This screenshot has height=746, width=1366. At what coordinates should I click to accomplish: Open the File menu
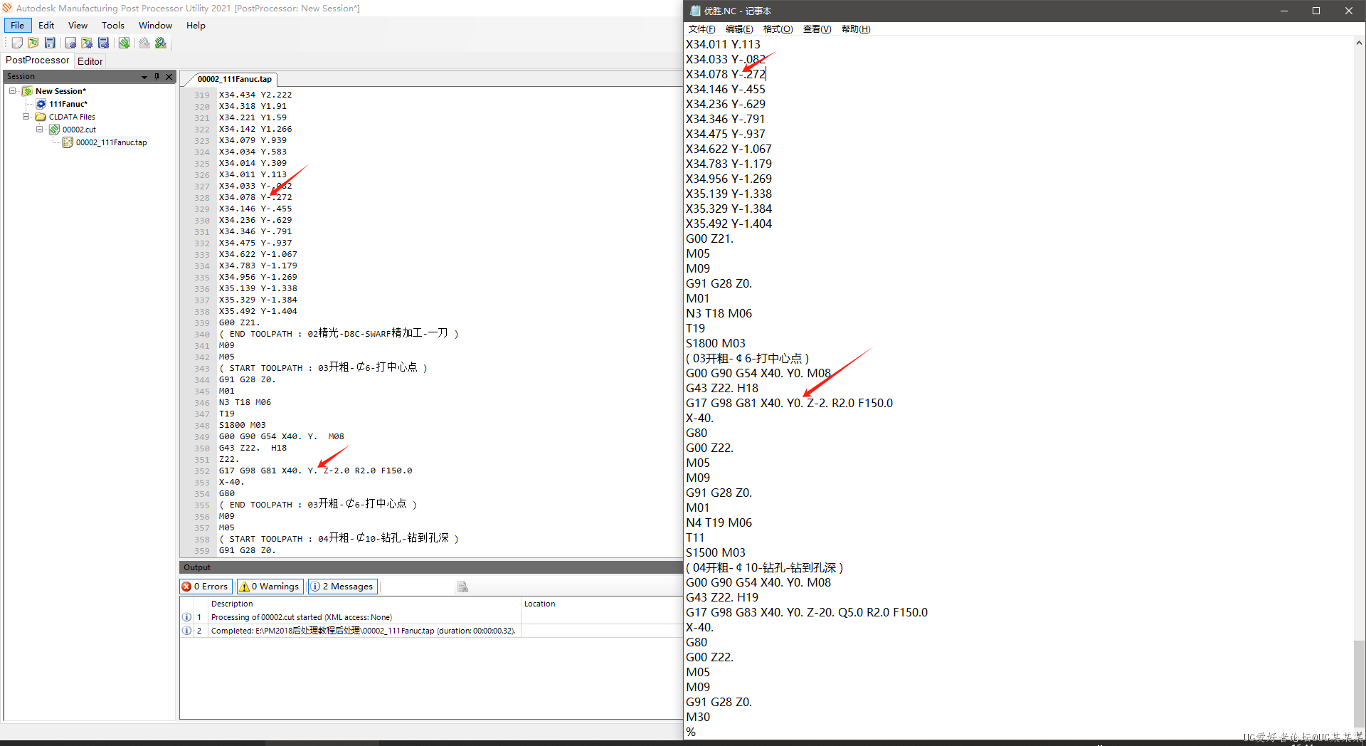click(17, 26)
